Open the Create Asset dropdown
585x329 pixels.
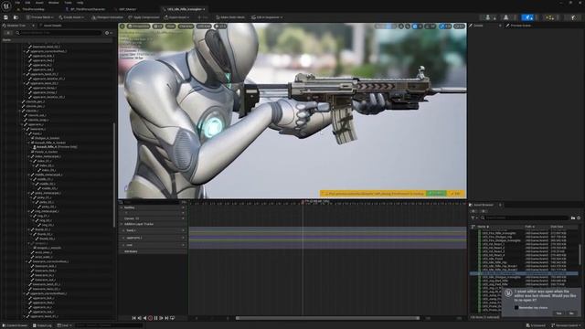(x=71, y=17)
